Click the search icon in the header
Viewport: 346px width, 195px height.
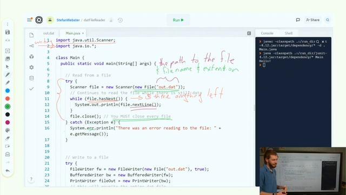pyautogui.click(x=328, y=20)
